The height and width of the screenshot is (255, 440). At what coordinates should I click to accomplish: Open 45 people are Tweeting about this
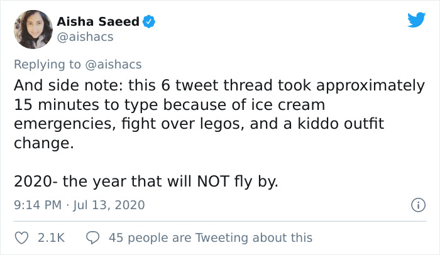(210, 237)
